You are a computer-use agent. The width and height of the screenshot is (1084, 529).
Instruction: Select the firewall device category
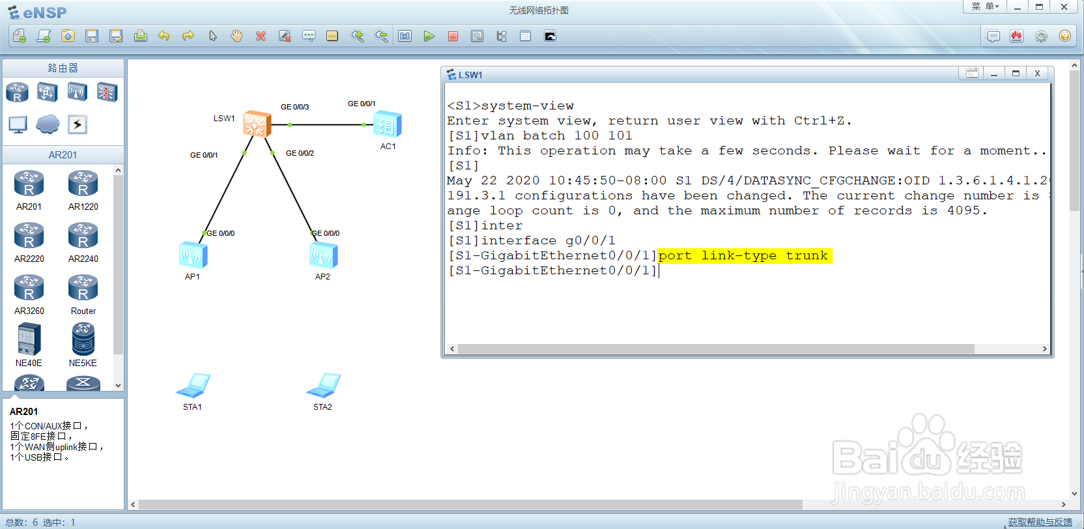[107, 92]
